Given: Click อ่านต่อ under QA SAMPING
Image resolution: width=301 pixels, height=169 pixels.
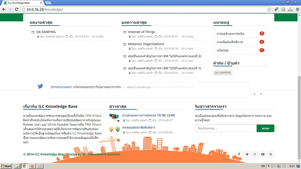Looking at the screenshot, I should [x=98, y=36].
